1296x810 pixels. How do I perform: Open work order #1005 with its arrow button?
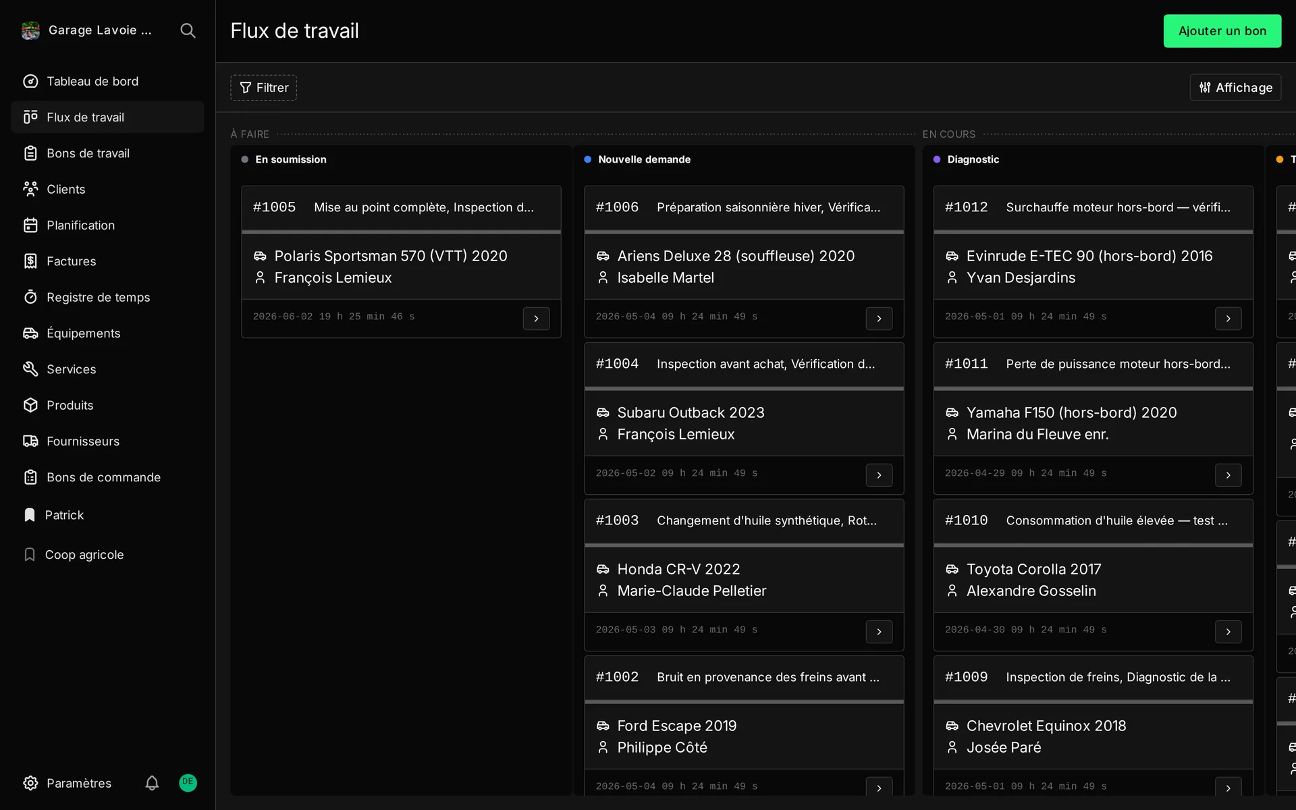(x=536, y=319)
